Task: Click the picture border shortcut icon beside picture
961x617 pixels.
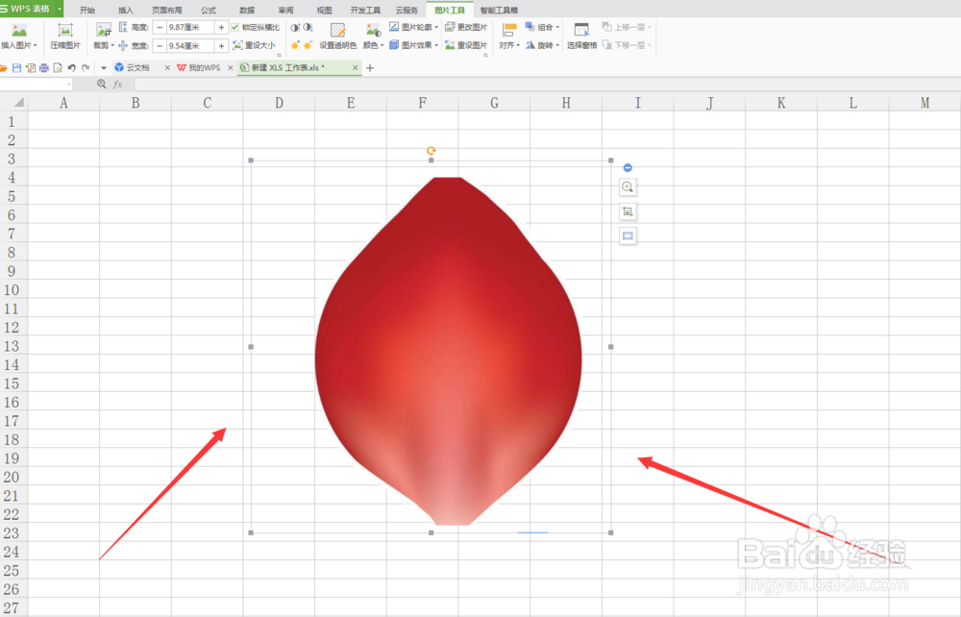Action: [x=628, y=235]
